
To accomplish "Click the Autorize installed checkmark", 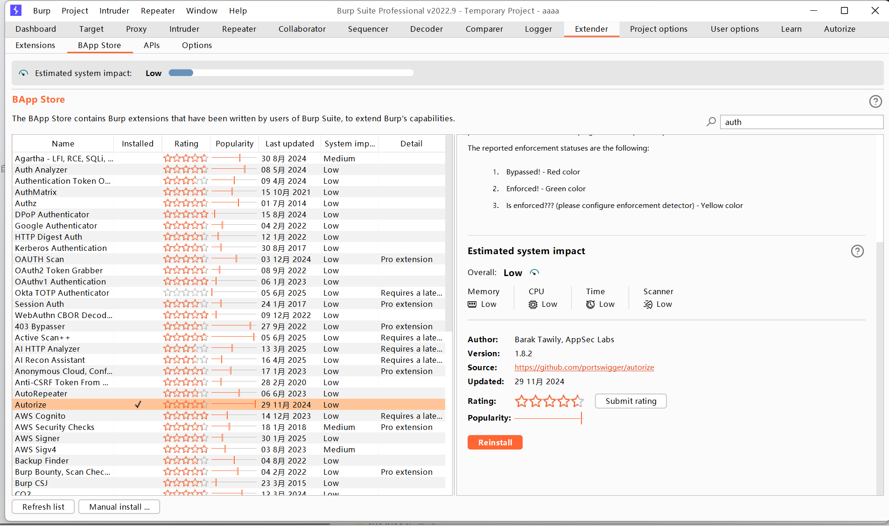I will coord(138,404).
